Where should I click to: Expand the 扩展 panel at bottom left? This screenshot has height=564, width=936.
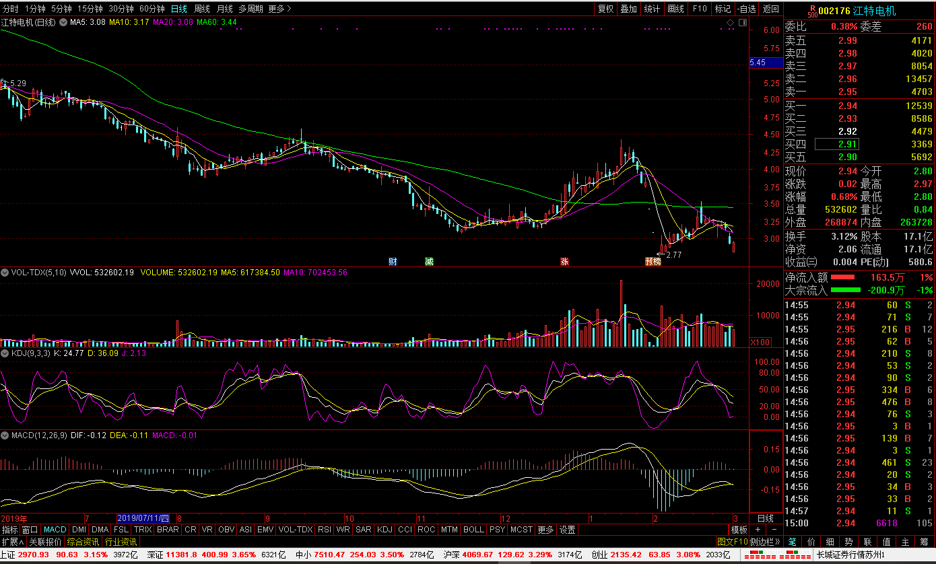coord(12,542)
